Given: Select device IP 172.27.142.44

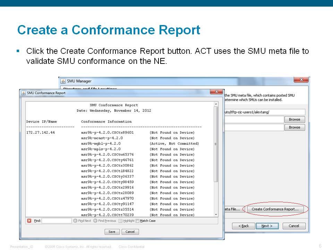Looking at the screenshot, I should coord(41,132).
